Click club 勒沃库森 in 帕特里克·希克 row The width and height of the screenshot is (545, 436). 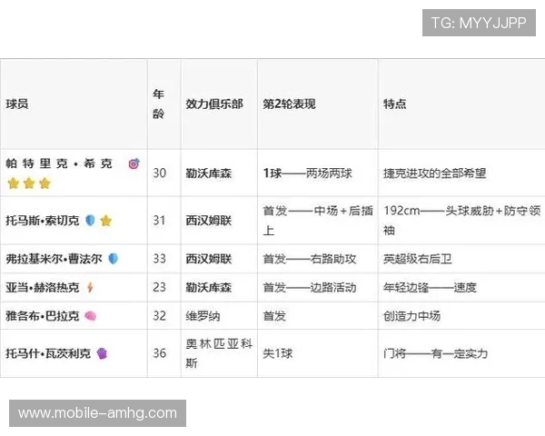[209, 173]
